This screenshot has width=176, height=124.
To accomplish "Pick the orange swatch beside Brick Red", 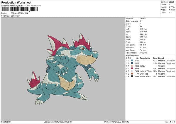I will (132, 74).
